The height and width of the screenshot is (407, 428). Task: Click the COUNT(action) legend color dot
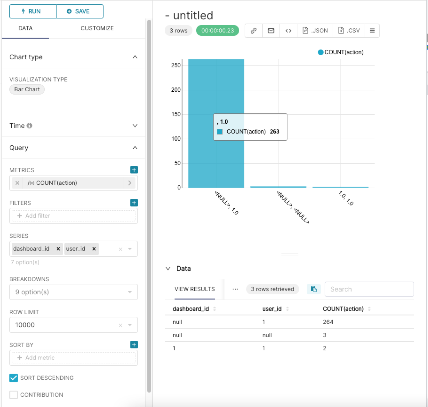point(320,52)
